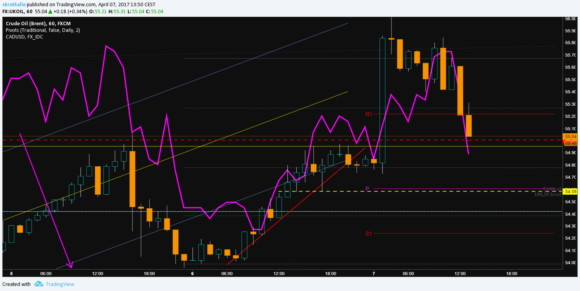
Task: Click the 54.70 price axis label
Action: (x=570, y=177)
